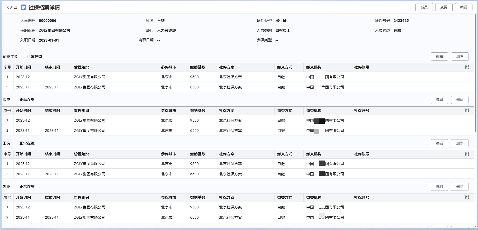Delete the 企业年金 section
This screenshot has height=230, width=478.
460,56
